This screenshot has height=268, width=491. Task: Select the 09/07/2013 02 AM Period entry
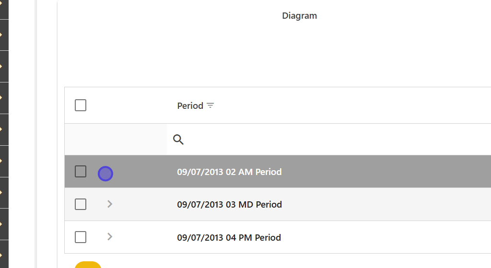coord(229,172)
